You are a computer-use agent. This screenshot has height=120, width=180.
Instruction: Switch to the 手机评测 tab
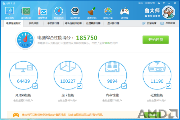34,23
